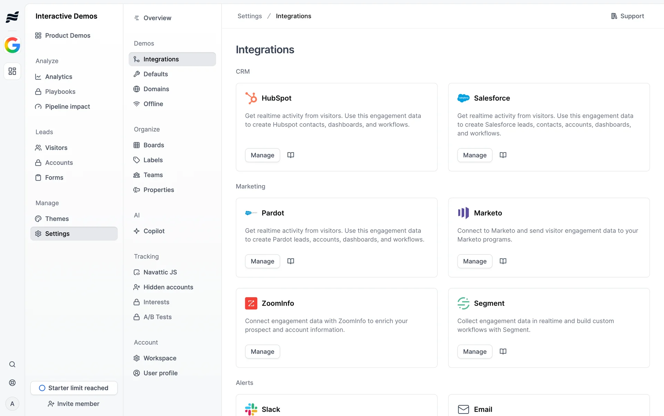
Task: Click the user avatar A
Action: tap(12, 404)
